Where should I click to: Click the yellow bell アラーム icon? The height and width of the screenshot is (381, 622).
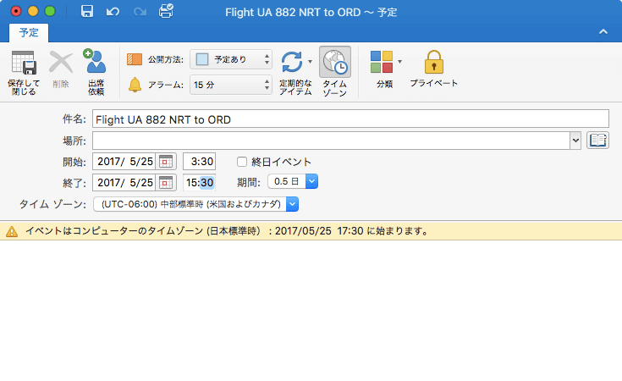pyautogui.click(x=135, y=85)
